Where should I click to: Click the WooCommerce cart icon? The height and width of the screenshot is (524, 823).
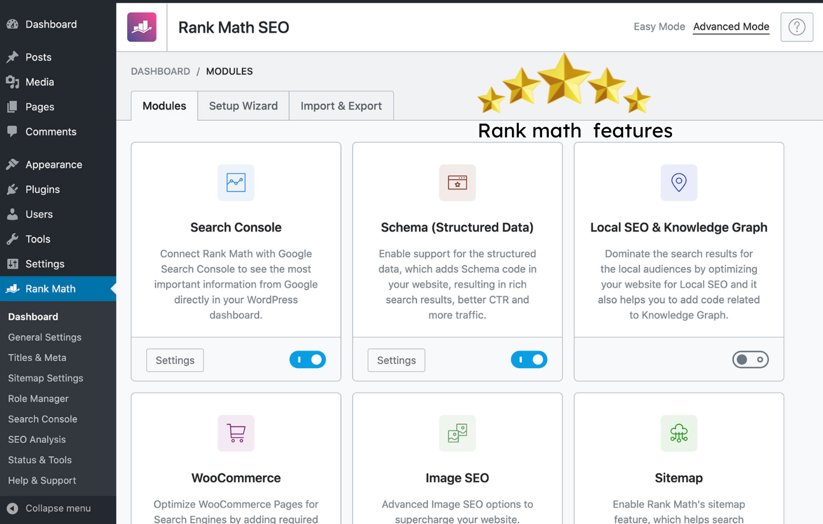click(236, 433)
